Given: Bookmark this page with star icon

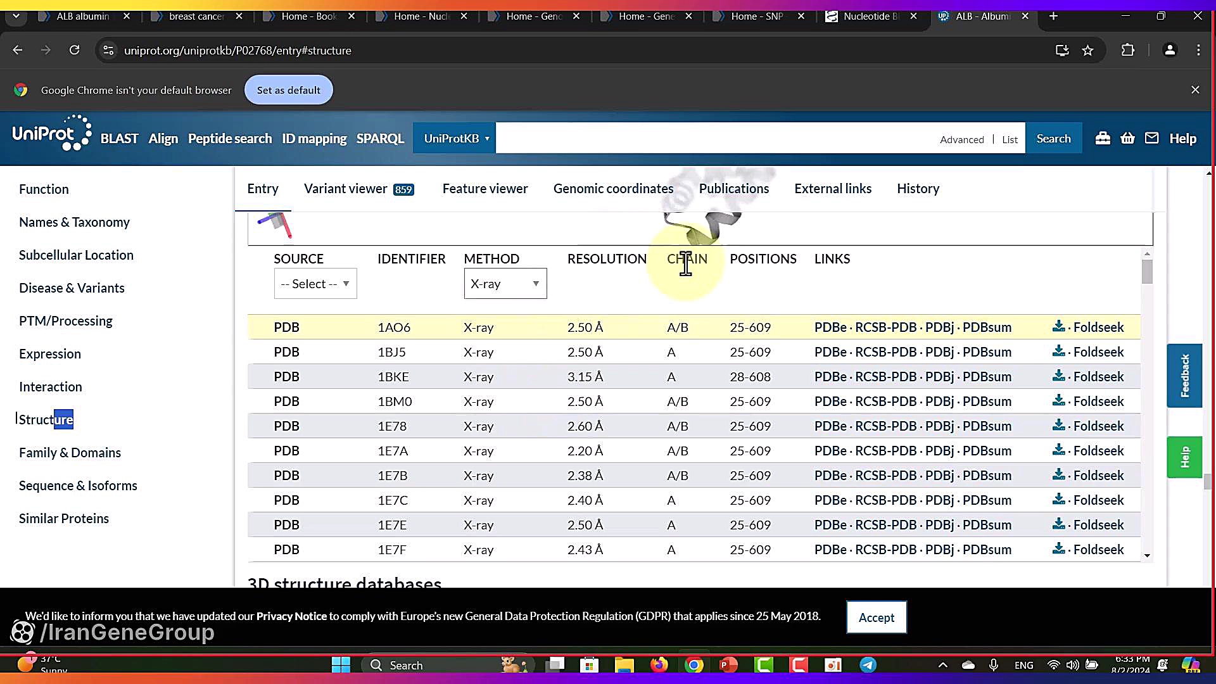Looking at the screenshot, I should 1087,51.
